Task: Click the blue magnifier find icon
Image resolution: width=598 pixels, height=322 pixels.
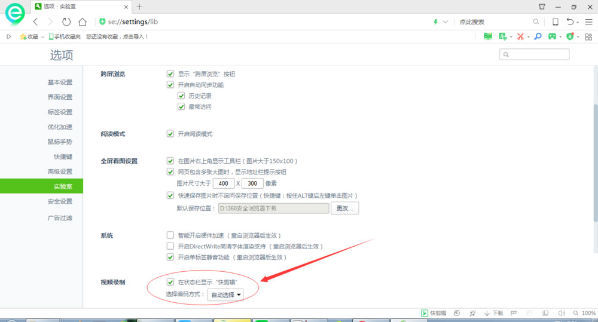Action: tap(538, 36)
